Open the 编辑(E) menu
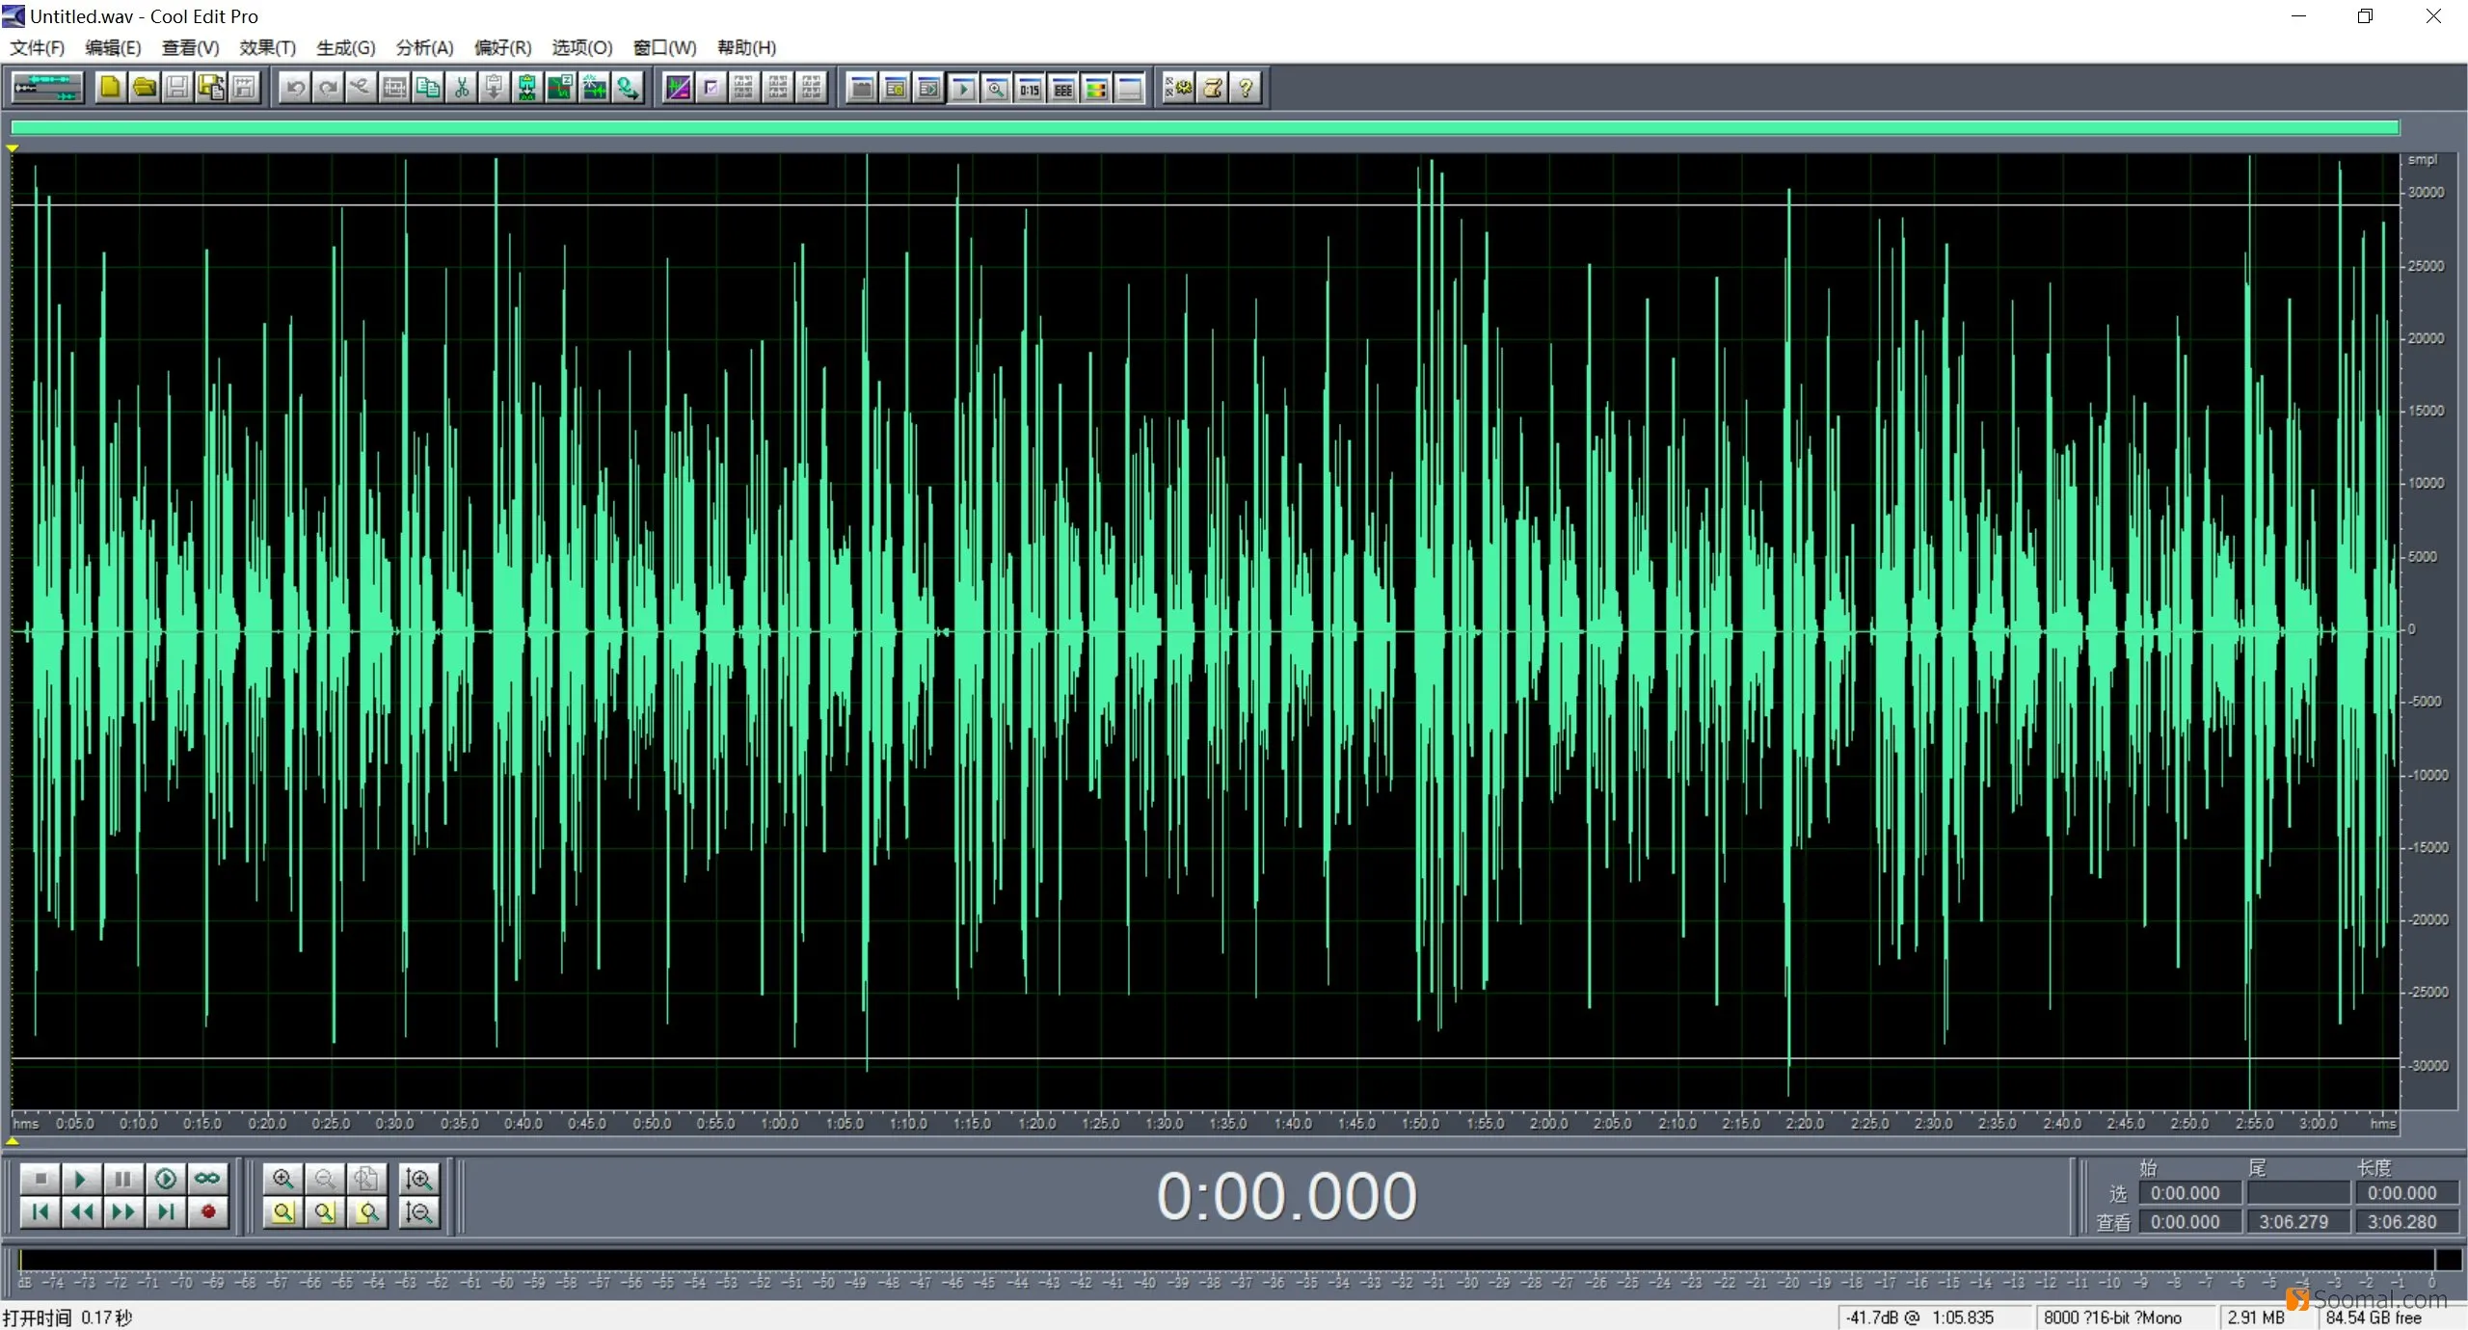 [x=113, y=47]
